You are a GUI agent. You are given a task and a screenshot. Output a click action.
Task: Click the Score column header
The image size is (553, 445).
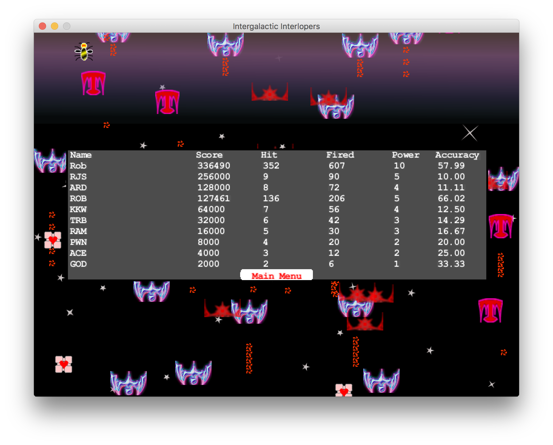[209, 155]
